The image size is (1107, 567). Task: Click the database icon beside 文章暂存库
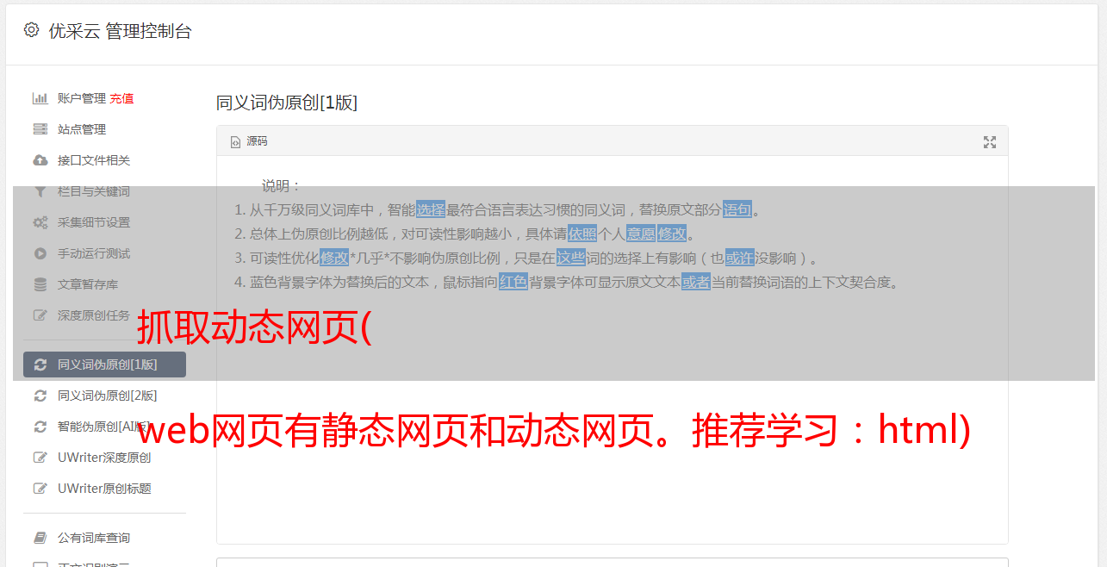(x=40, y=284)
